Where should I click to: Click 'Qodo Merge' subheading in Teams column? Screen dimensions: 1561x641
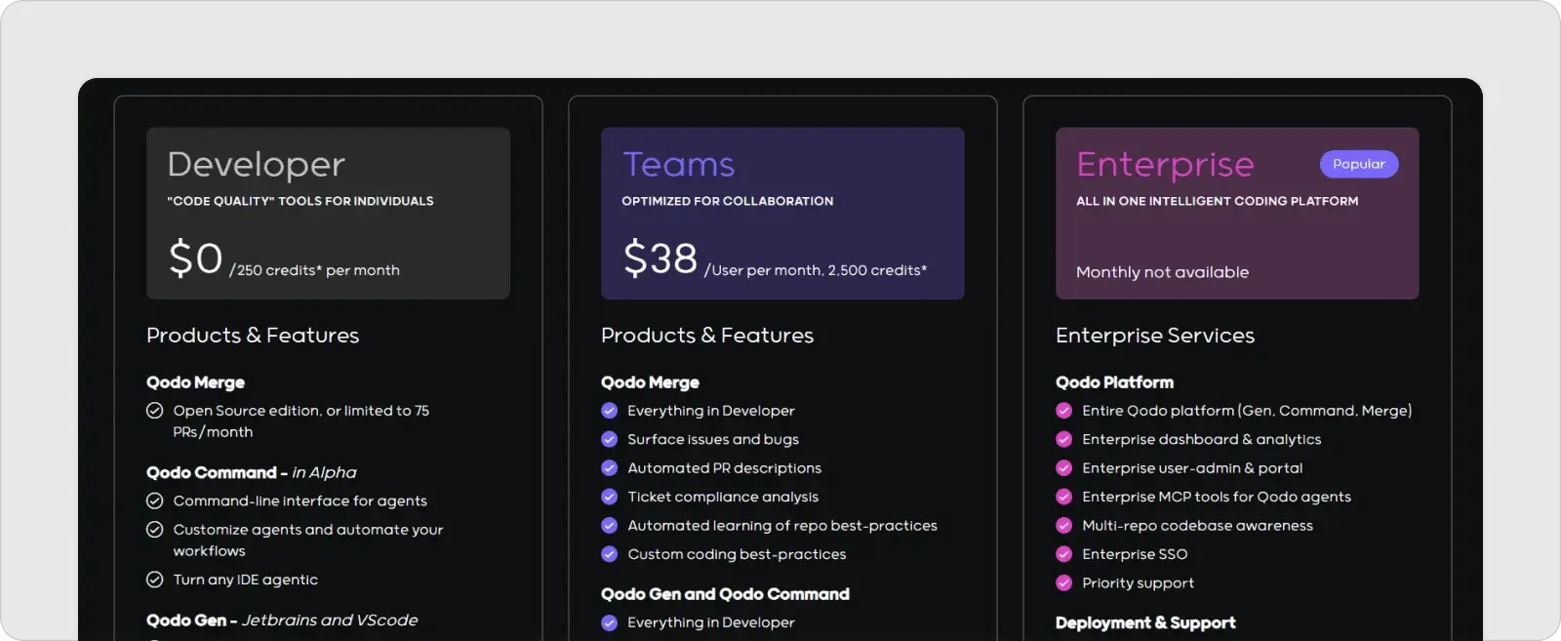(650, 382)
